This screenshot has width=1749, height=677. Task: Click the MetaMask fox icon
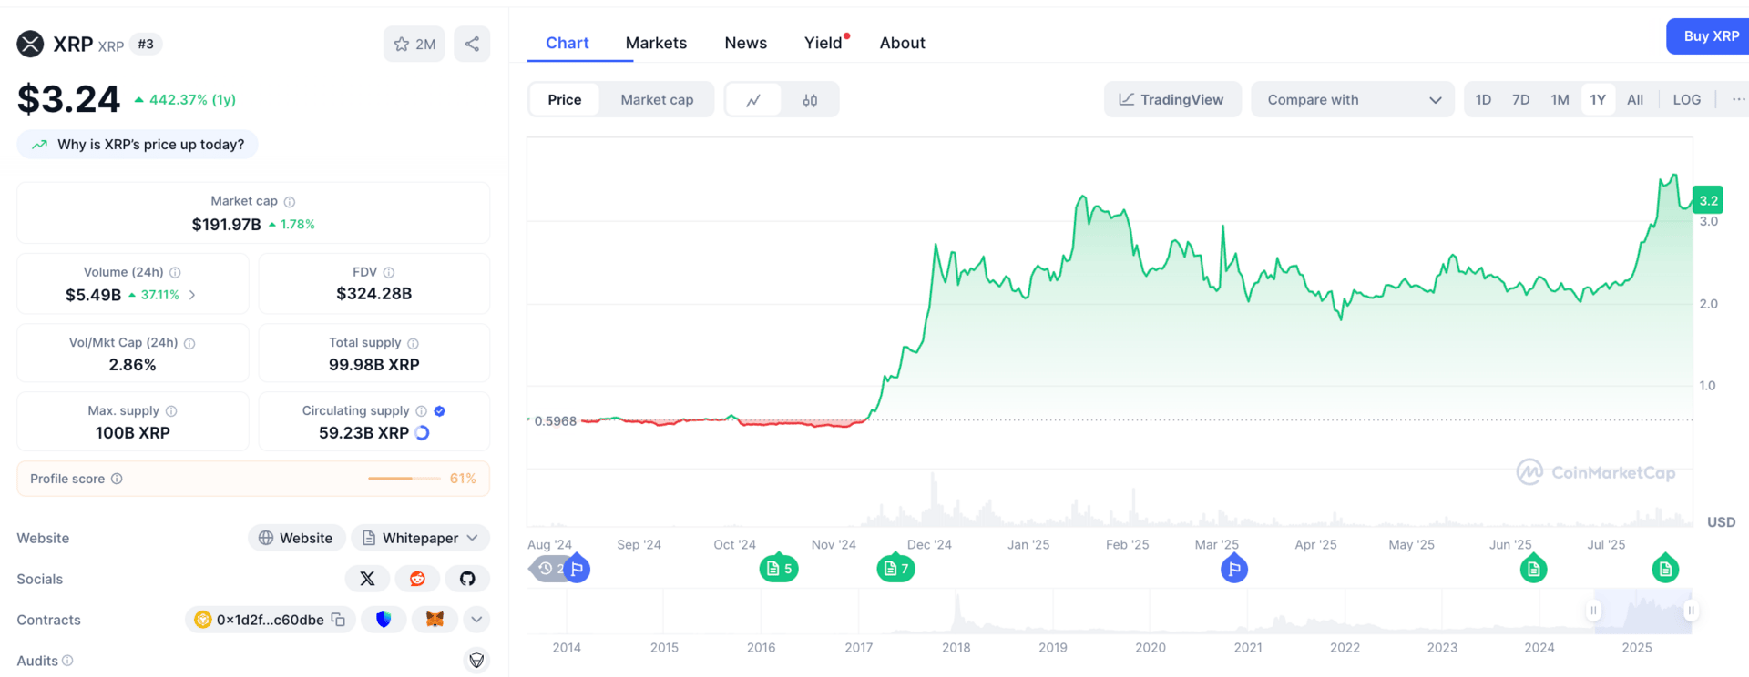(x=435, y=620)
